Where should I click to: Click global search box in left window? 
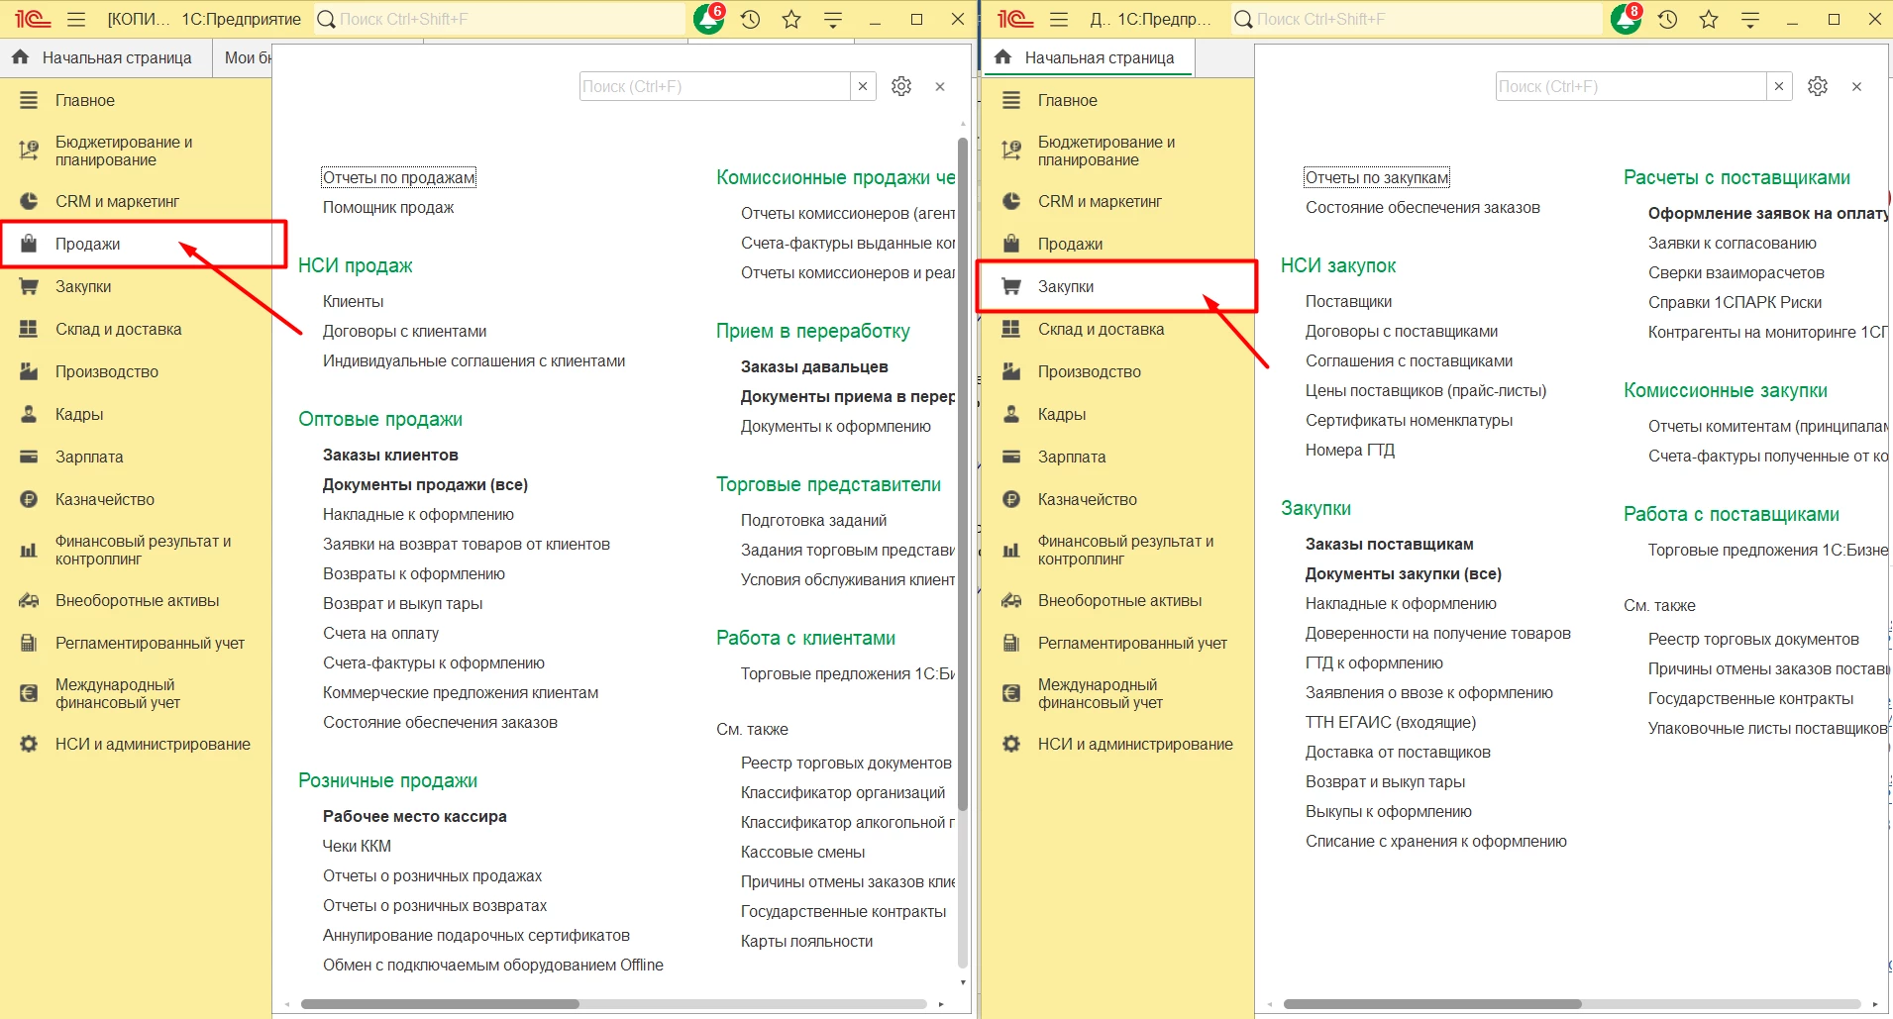point(499,19)
